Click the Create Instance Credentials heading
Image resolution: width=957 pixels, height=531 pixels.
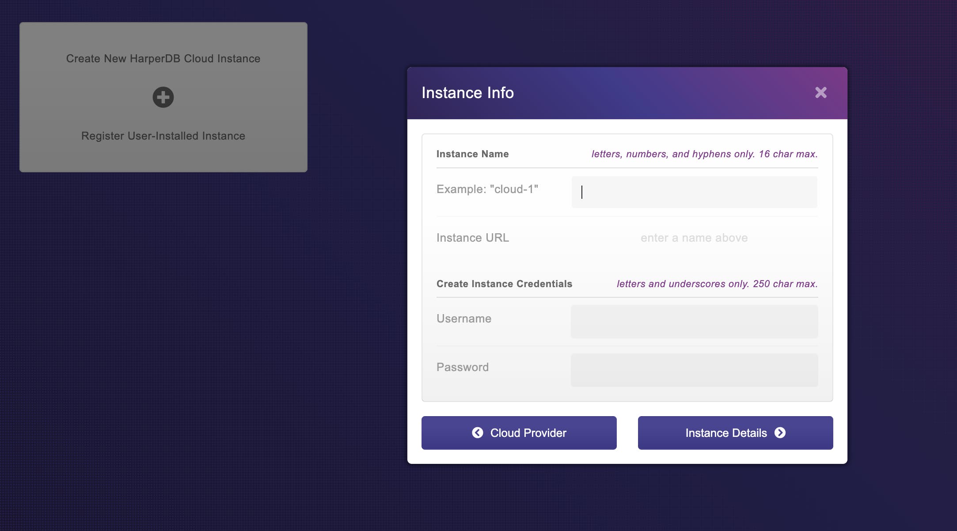[x=504, y=284]
